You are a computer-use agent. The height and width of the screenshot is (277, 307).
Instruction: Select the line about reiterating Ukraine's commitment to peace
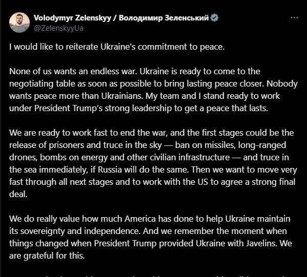pyautogui.click(x=117, y=47)
